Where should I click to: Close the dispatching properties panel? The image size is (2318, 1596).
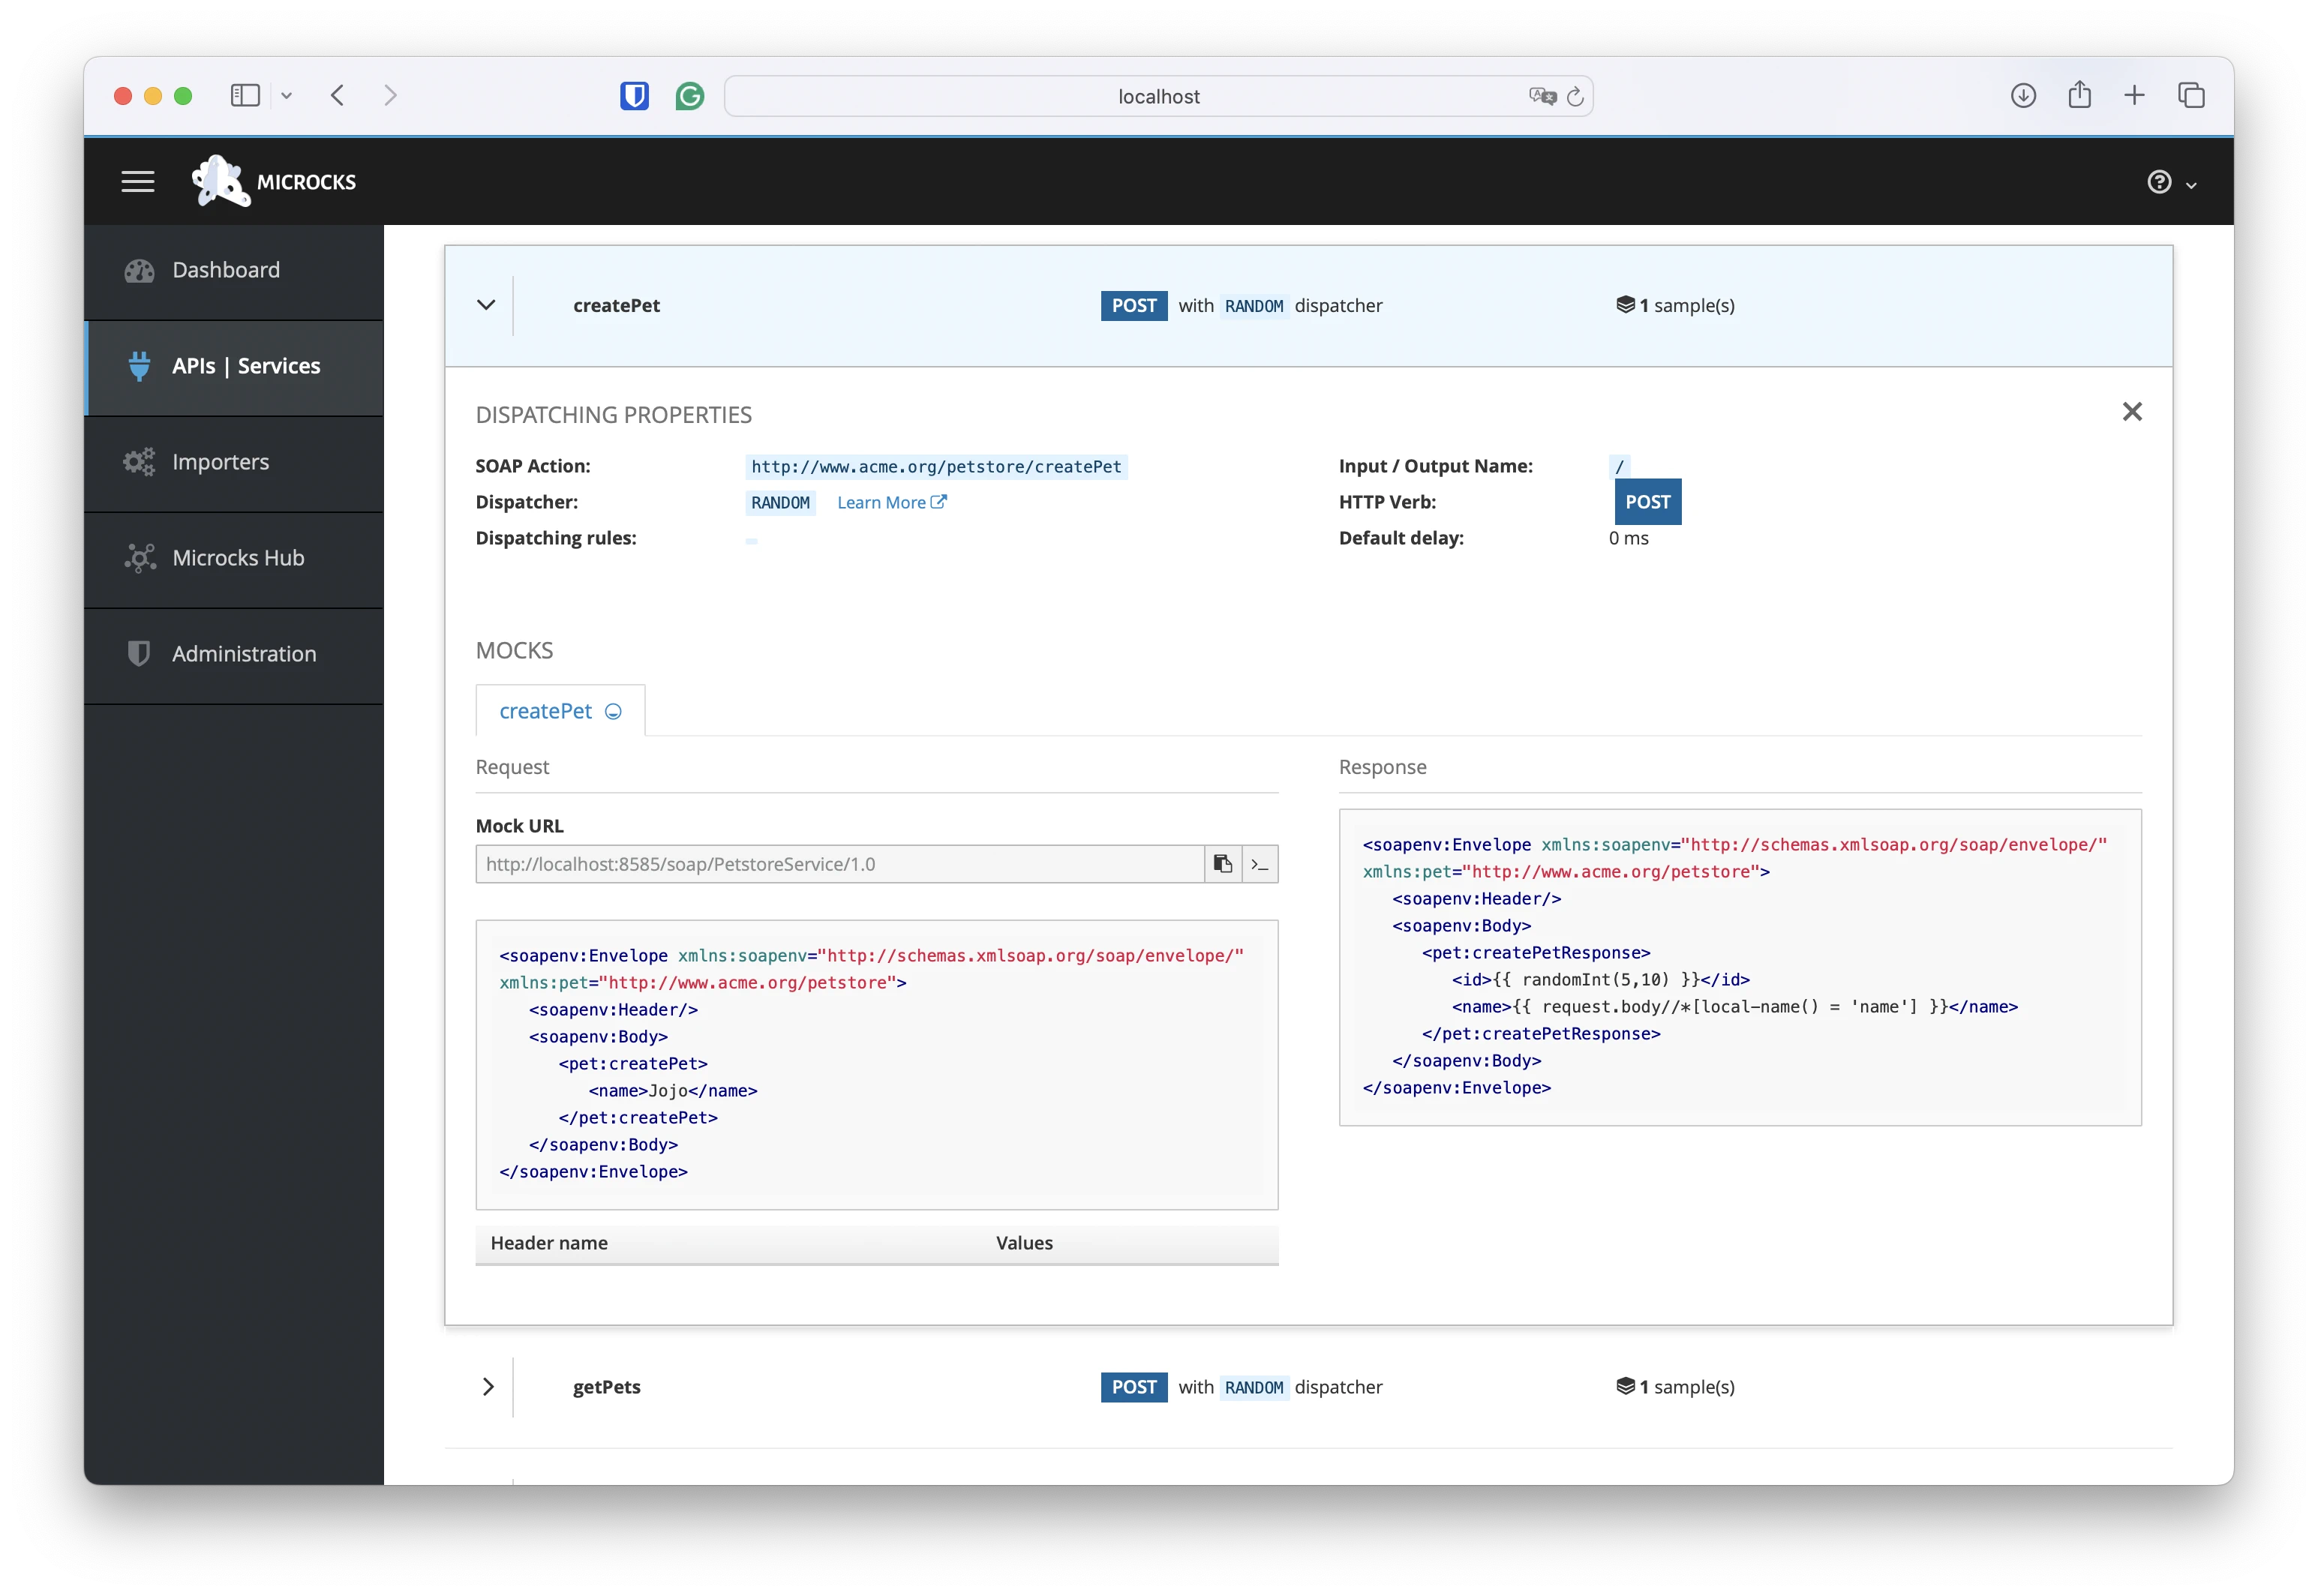point(2132,412)
